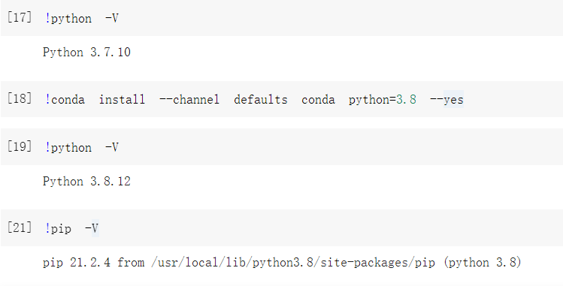Select the Python 3.7.10 output text

86,53
